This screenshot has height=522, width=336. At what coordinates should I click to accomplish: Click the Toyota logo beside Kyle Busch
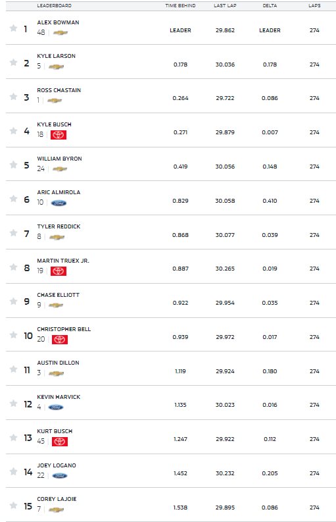pos(59,135)
